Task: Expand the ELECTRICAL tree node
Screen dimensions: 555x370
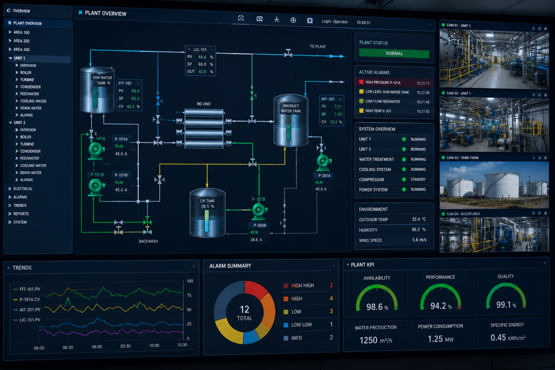Action: click(x=10, y=189)
